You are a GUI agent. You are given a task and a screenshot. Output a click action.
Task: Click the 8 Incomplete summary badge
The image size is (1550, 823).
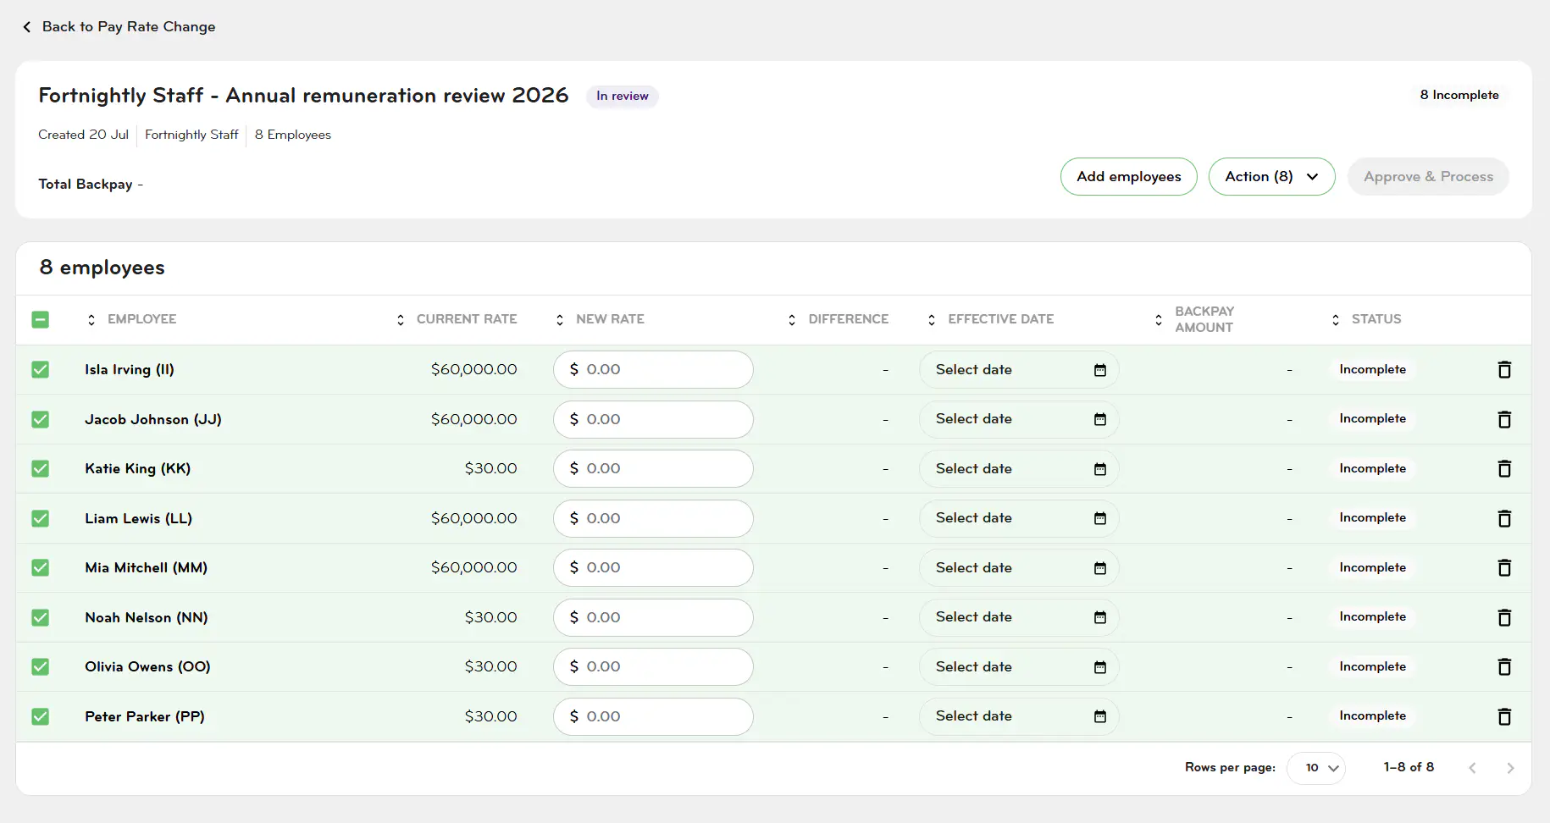[x=1459, y=95]
